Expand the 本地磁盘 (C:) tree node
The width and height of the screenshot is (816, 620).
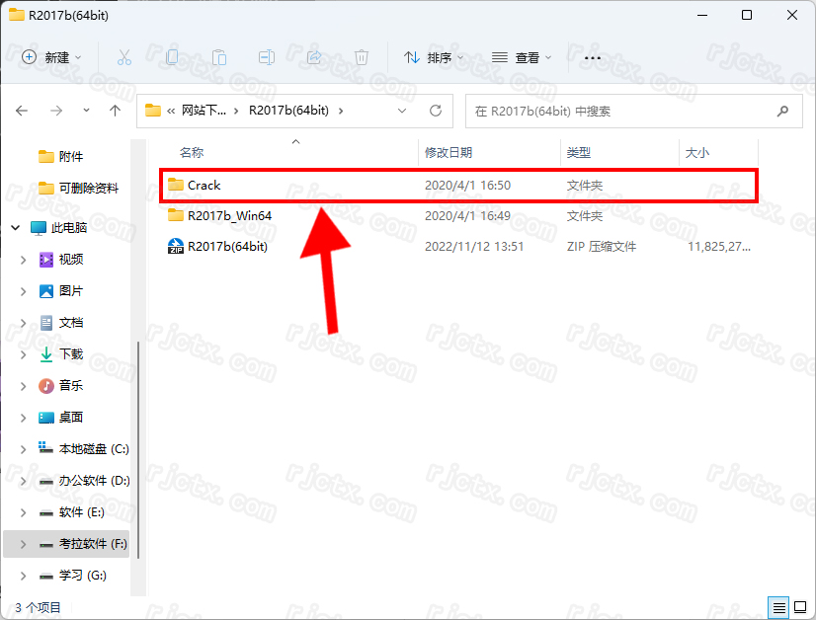24,449
